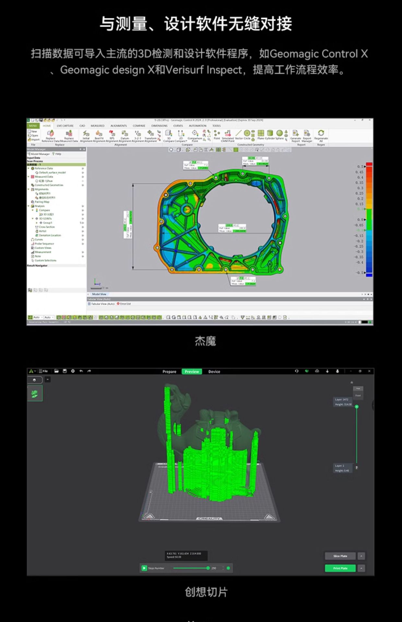Click the Print Plate button

[x=340, y=568]
